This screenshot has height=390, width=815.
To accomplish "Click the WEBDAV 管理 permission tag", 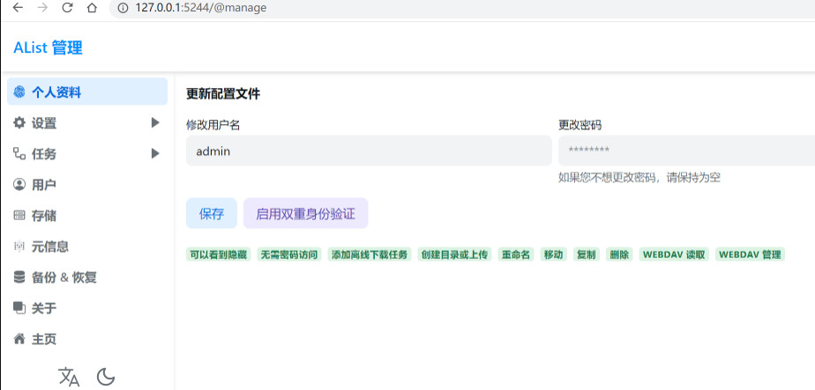I will [x=750, y=254].
